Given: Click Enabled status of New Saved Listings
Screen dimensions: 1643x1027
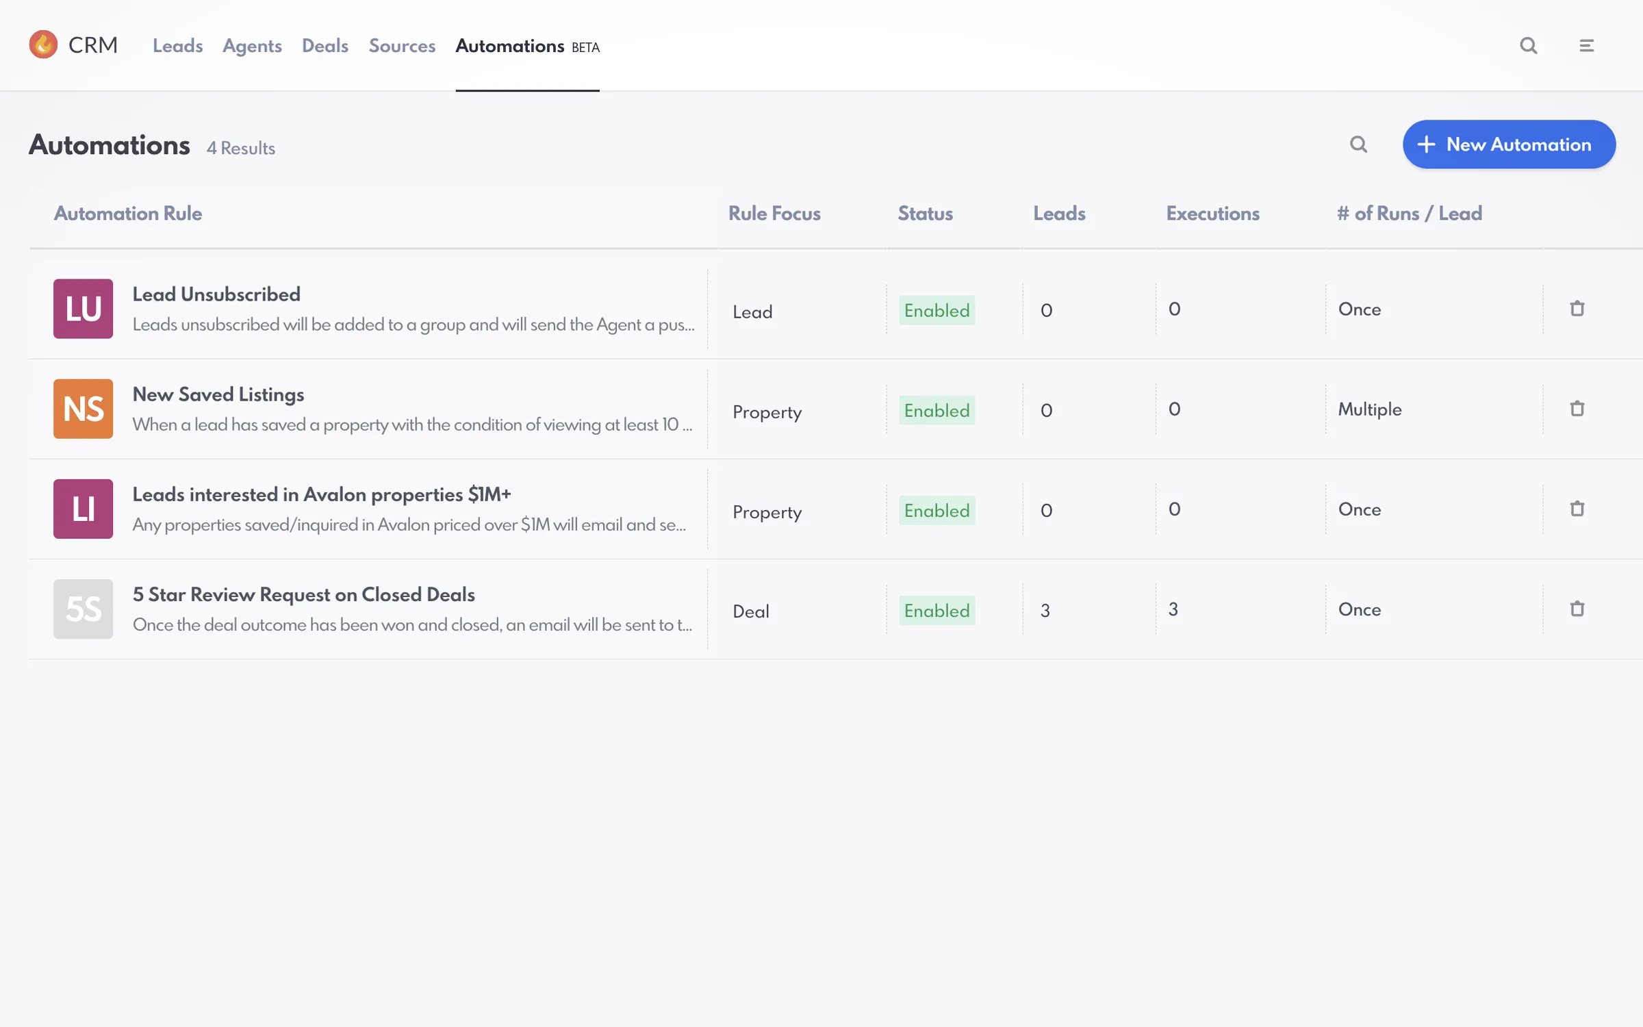Looking at the screenshot, I should pyautogui.click(x=937, y=410).
